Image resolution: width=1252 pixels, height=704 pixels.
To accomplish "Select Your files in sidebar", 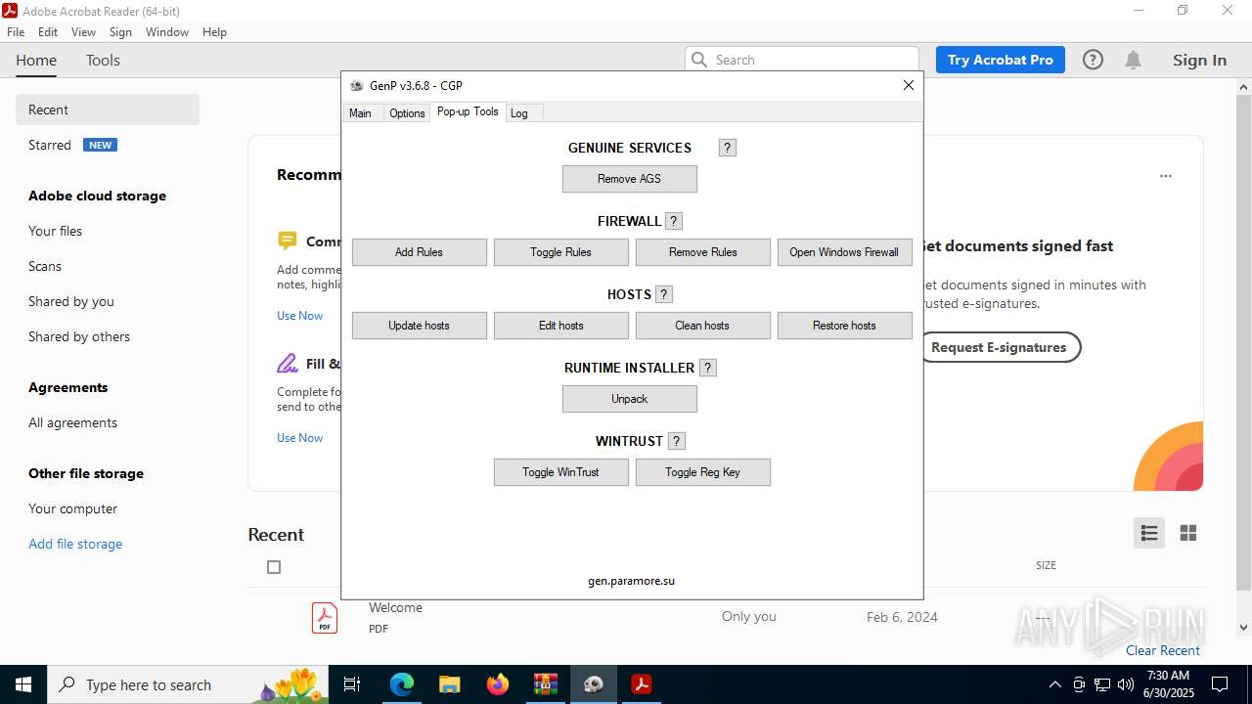I will (x=55, y=231).
